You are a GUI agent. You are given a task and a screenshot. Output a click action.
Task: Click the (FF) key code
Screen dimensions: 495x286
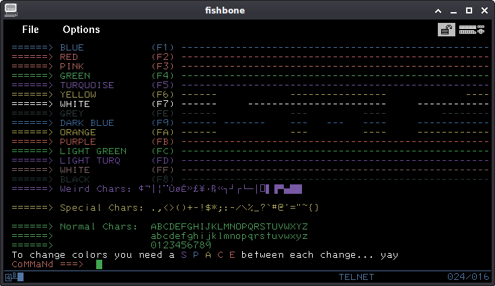click(x=163, y=170)
